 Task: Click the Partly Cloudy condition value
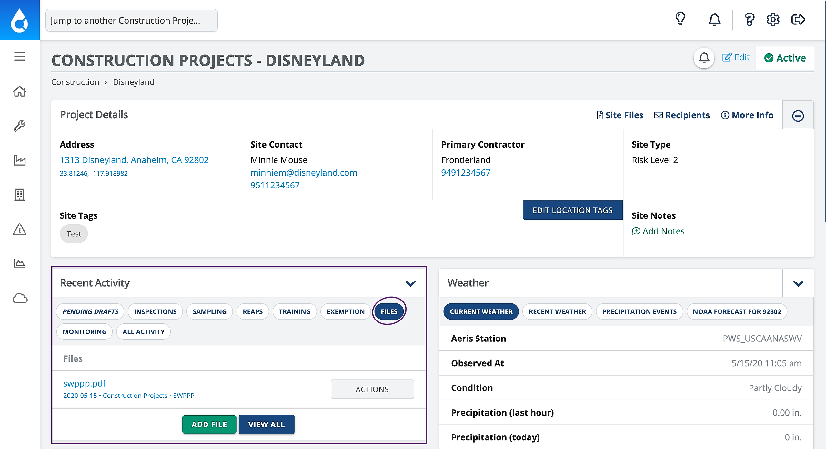pyautogui.click(x=775, y=388)
